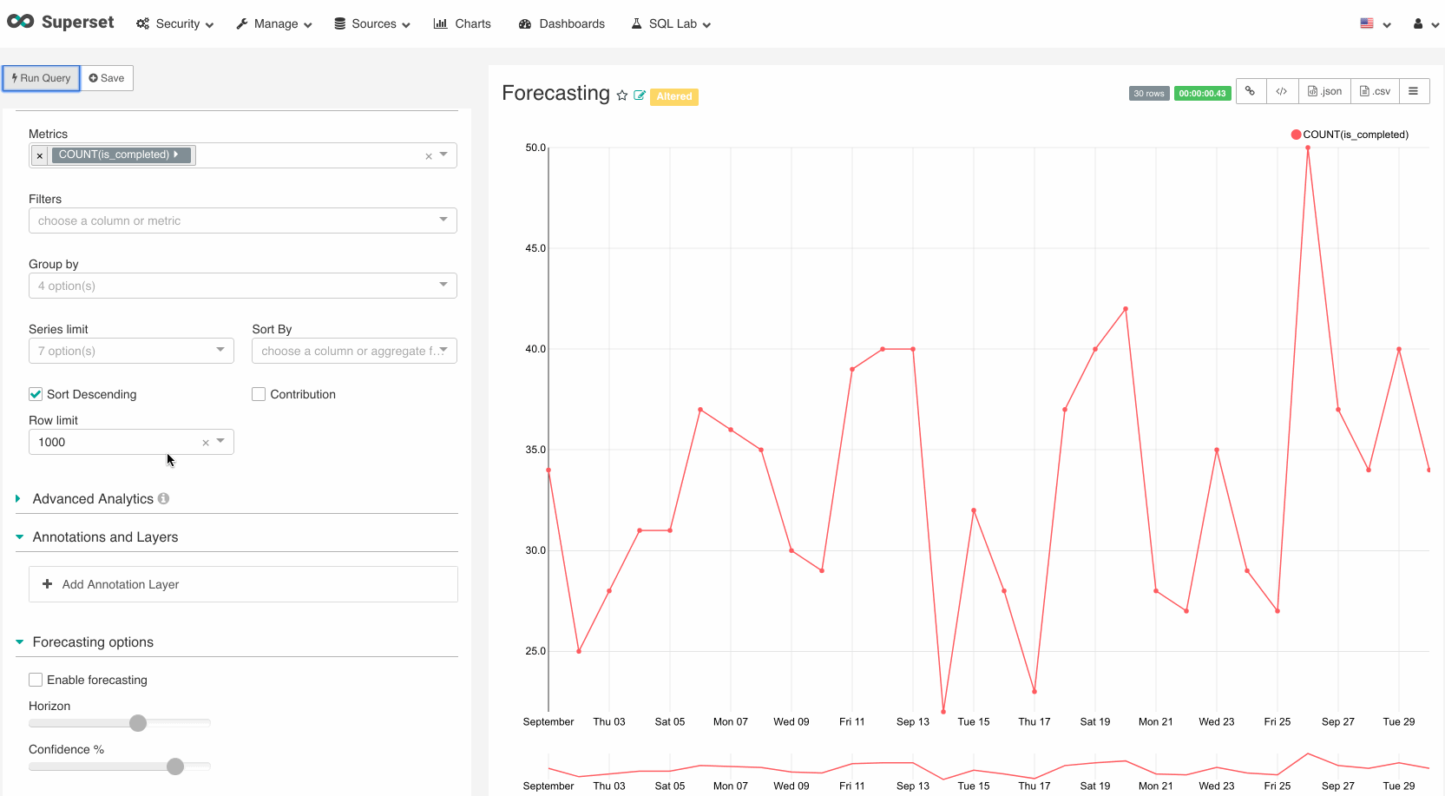
Task: Click the Superset logo
Action: coord(61,23)
